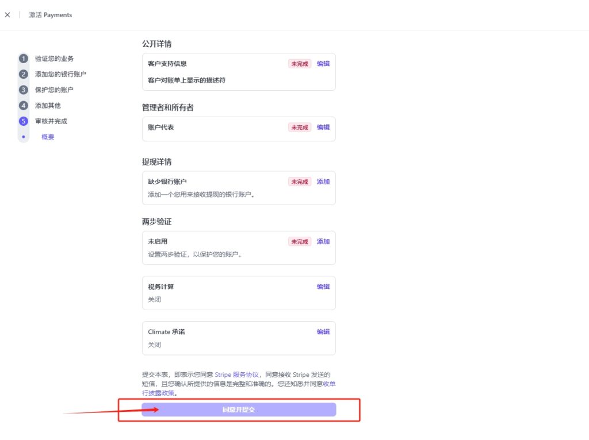Open the 添加其他 step label
The image size is (589, 440).
[x=48, y=106]
